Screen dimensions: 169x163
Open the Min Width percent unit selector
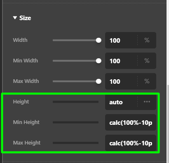pyautogui.click(x=147, y=61)
